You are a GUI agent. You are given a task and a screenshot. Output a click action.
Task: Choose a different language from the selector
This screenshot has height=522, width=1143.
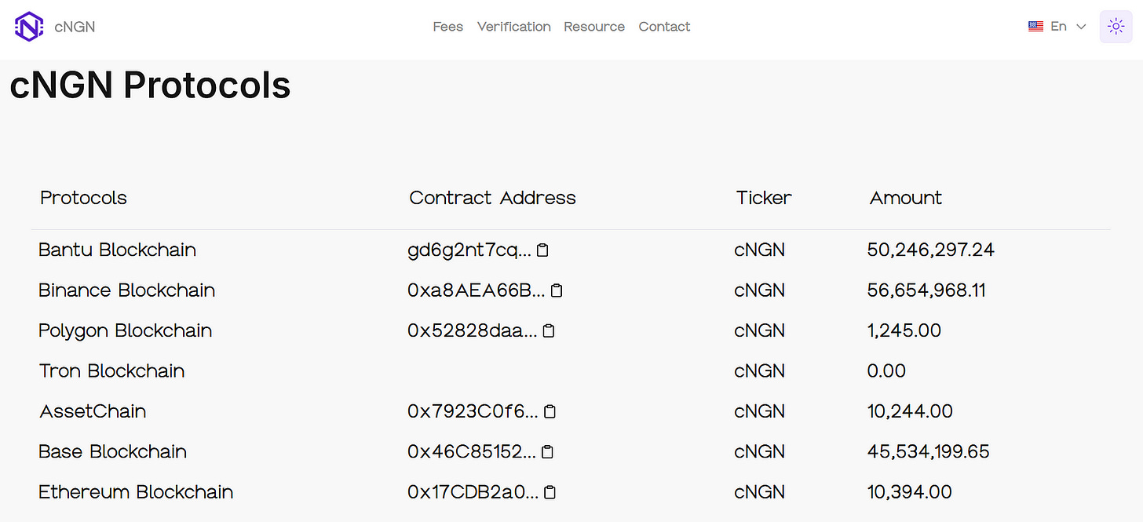[x=1057, y=26]
